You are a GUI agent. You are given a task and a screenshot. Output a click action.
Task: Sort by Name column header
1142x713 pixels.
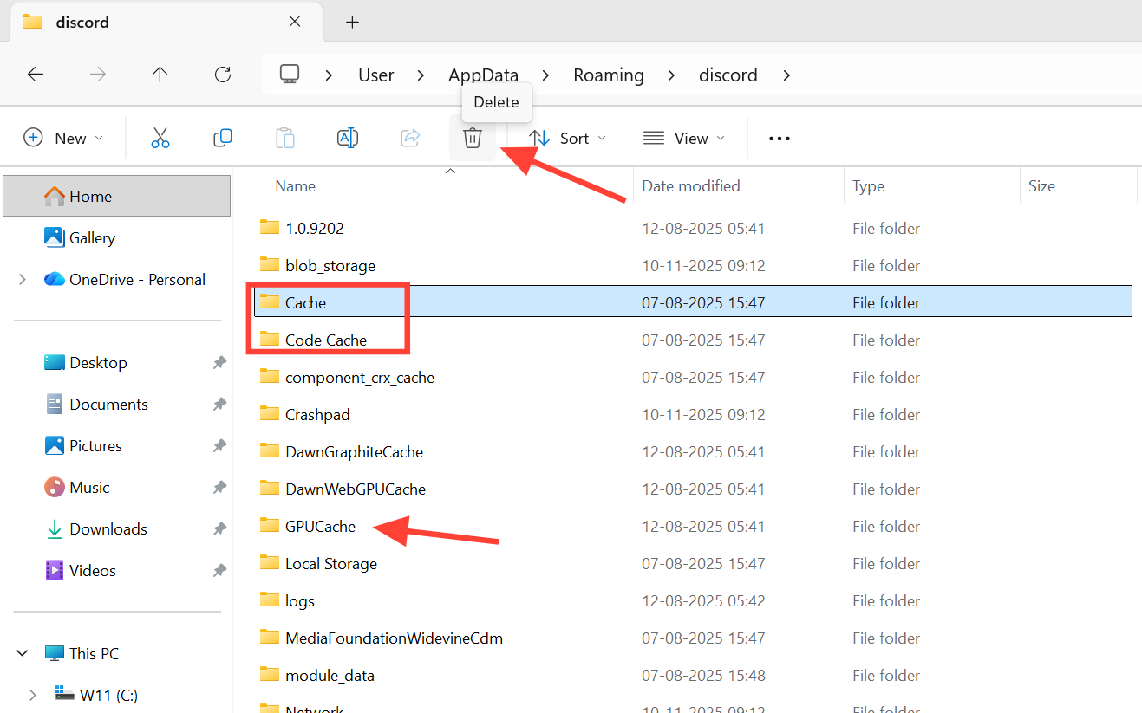(x=295, y=185)
